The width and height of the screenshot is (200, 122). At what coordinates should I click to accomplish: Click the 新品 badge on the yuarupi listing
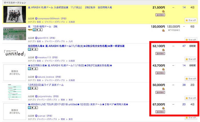[33, 108]
